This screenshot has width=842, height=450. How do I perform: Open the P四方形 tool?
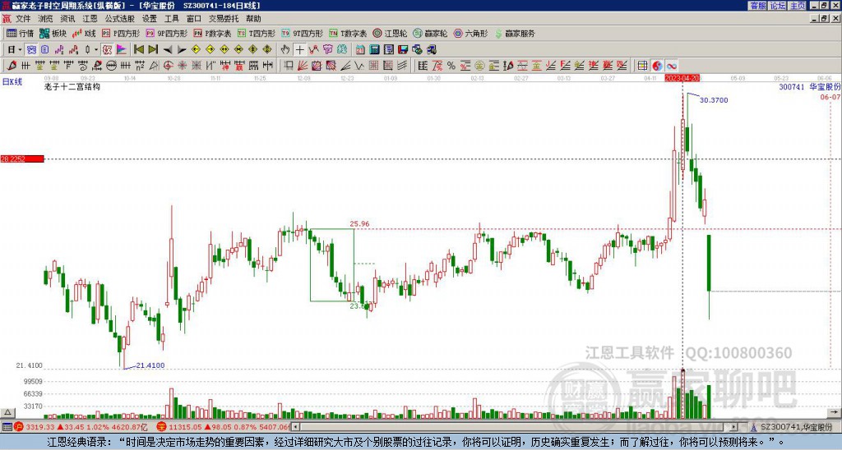point(121,33)
